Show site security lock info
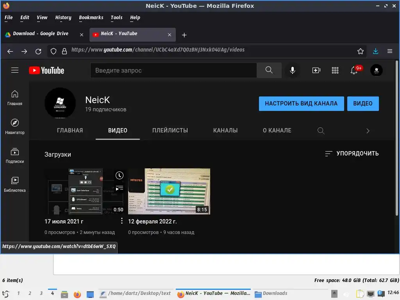400x300 pixels. [64, 51]
